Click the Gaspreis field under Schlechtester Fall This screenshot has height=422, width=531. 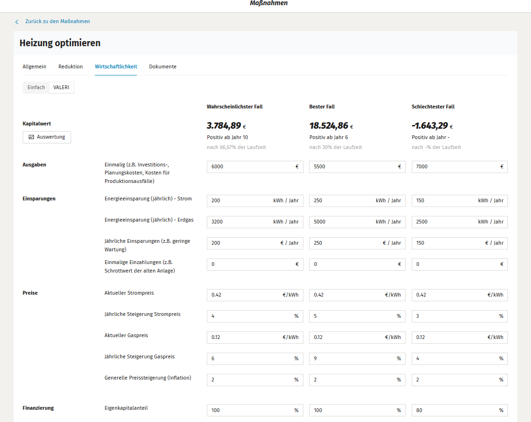(459, 337)
